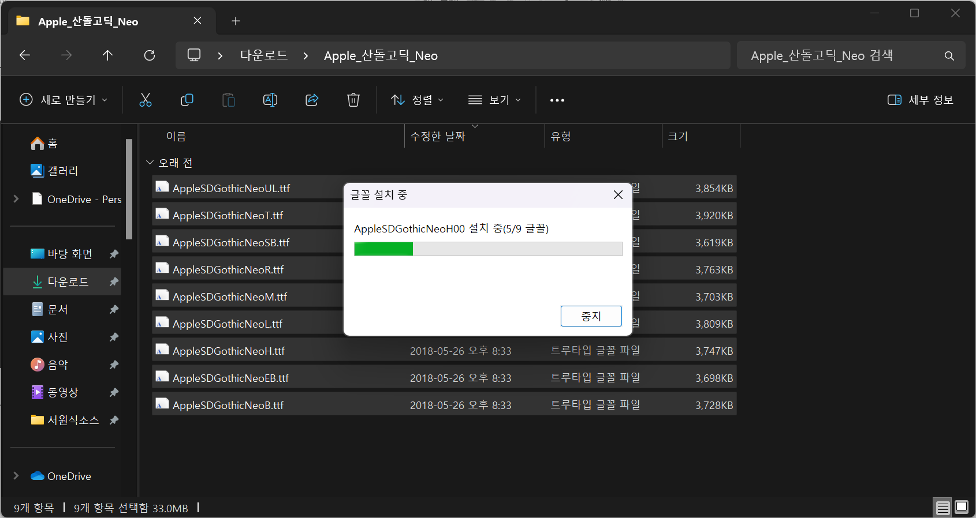Expand the OneDrive - Pers tree node

coord(16,199)
